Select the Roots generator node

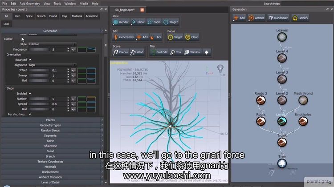pyautogui.click(x=261, y=121)
